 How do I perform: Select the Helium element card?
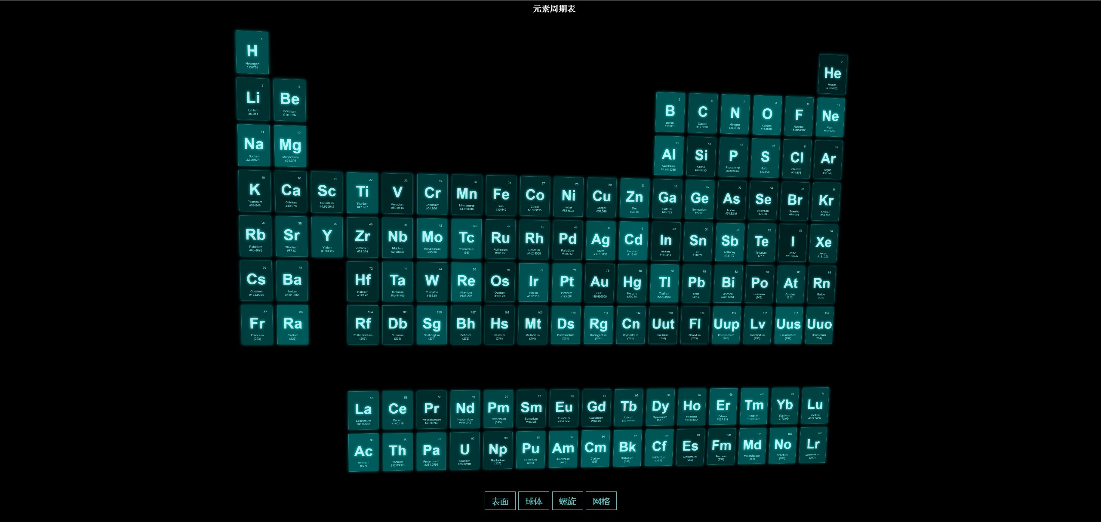coord(832,74)
